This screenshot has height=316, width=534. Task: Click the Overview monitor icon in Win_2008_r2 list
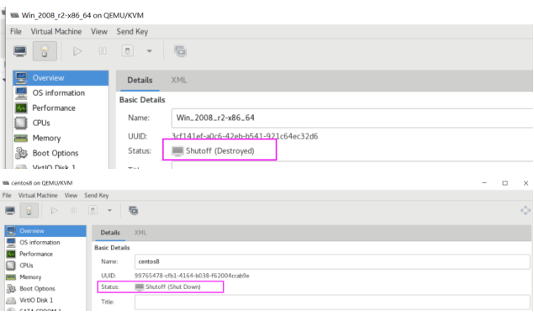pos(21,78)
